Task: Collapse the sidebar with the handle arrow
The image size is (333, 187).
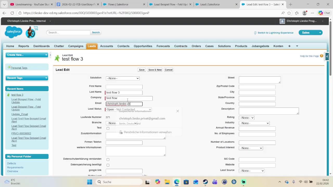Action: pos(50,55)
